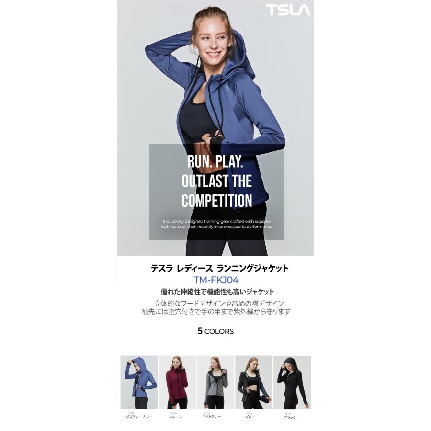The width and height of the screenshot is (431, 431).
Task: Select the Light Grey jacket thumbnail
Action: [x=215, y=382]
